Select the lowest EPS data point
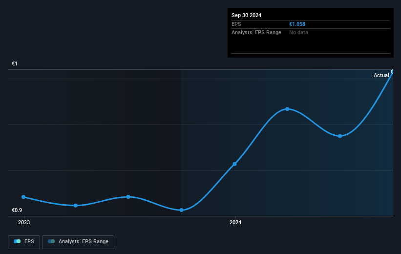The height and width of the screenshot is (254, 401). click(x=181, y=210)
